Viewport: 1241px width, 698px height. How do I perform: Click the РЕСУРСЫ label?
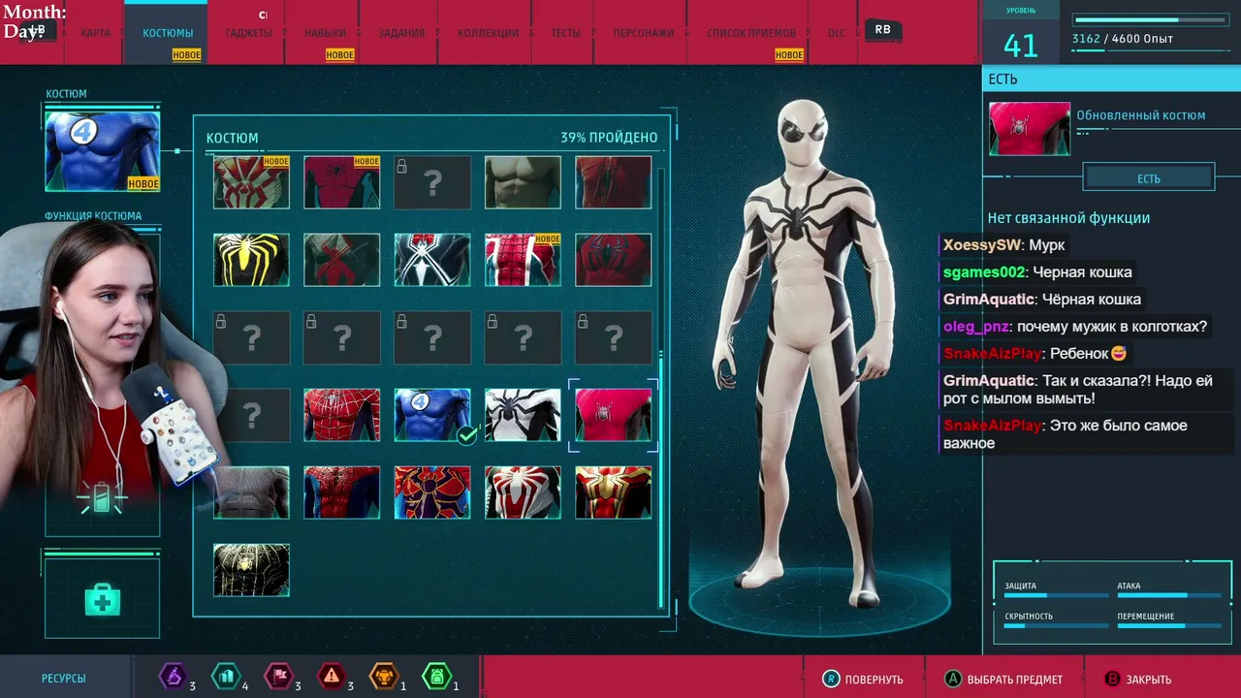click(64, 679)
